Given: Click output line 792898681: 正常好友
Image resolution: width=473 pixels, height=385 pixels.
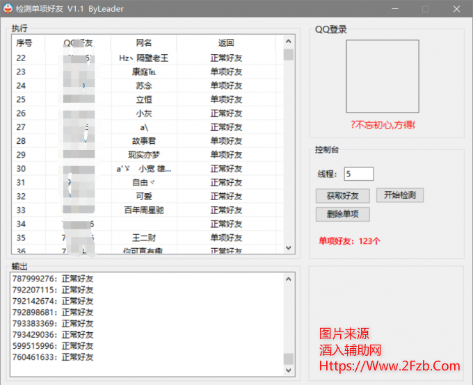Looking at the screenshot, I should click(53, 312).
